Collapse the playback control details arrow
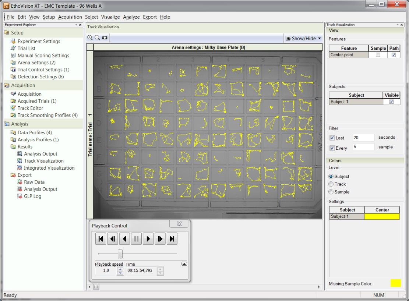 (x=184, y=264)
